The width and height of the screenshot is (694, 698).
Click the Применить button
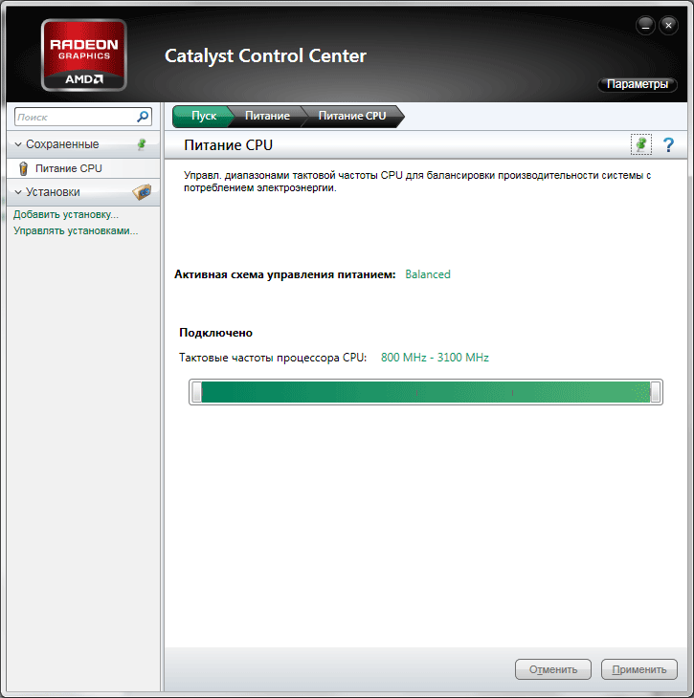coord(639,669)
